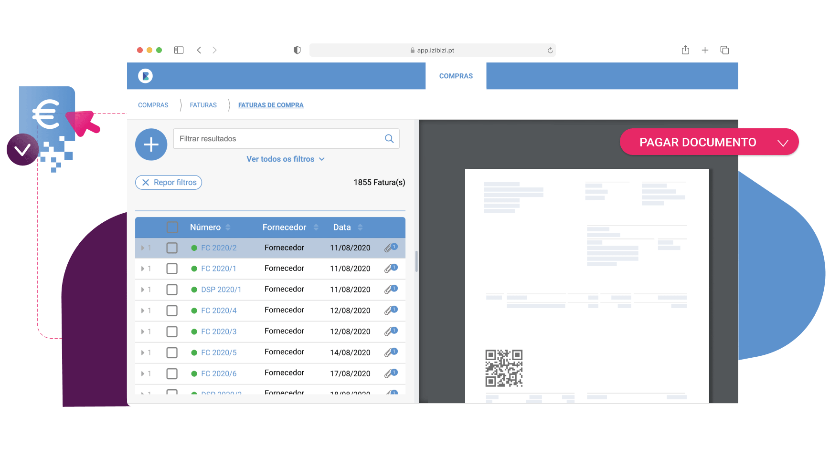Viewport: 840px width, 455px height.
Task: Click the izibizi logo in header
Action: point(145,76)
